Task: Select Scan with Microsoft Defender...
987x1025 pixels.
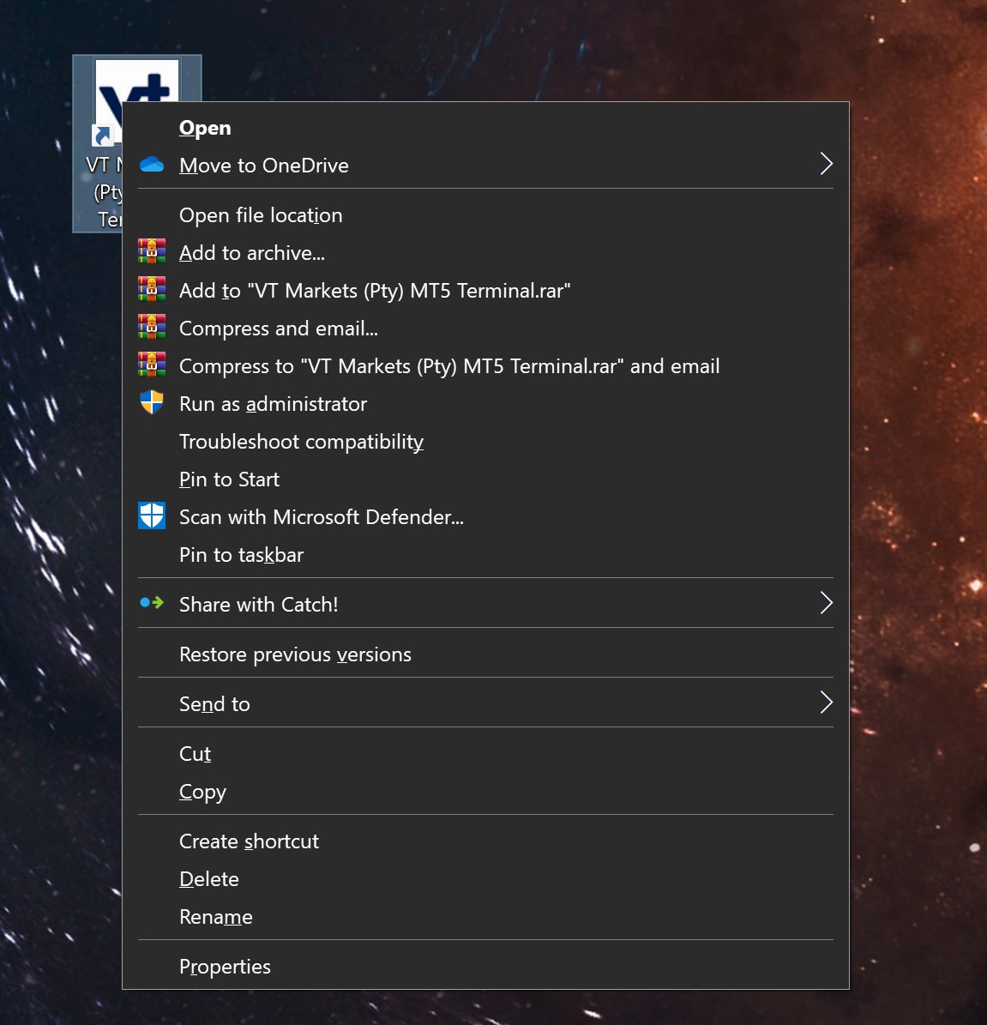Action: click(485, 517)
